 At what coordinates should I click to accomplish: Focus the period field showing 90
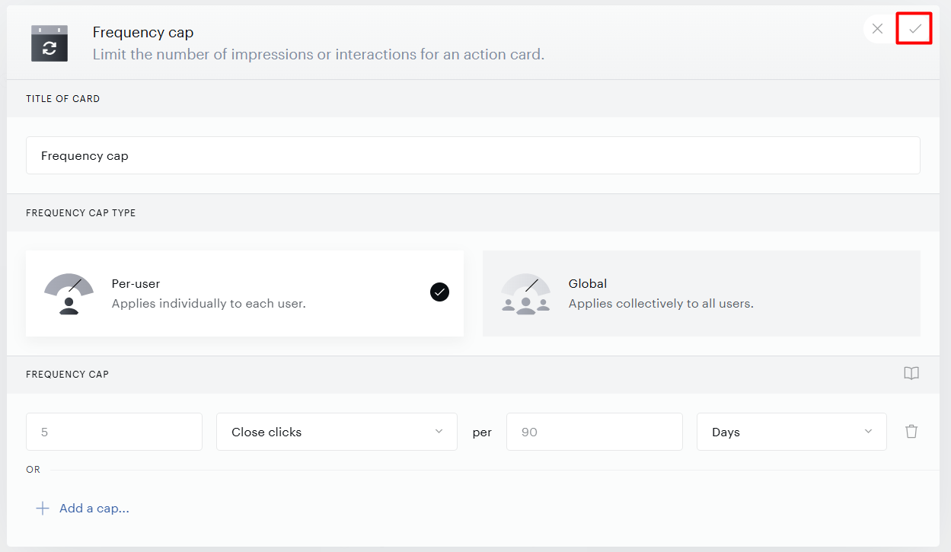pos(595,432)
